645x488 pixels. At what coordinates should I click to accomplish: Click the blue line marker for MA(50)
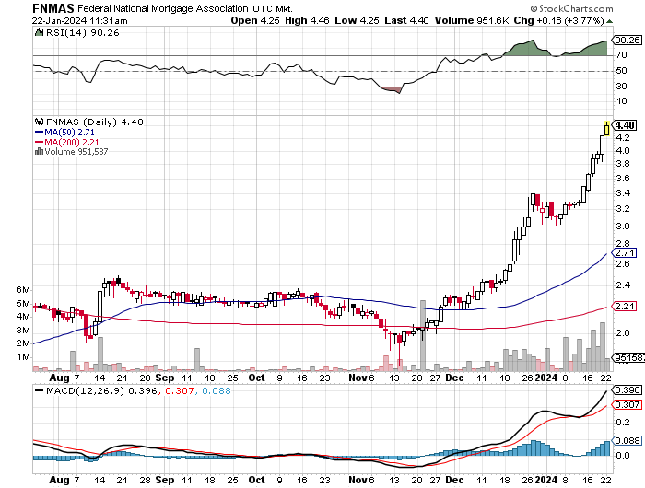[39, 133]
